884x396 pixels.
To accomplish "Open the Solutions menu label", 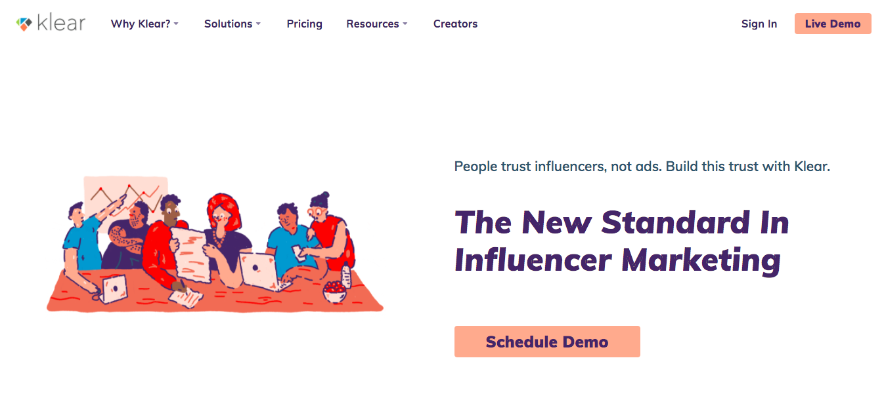I will pos(228,24).
